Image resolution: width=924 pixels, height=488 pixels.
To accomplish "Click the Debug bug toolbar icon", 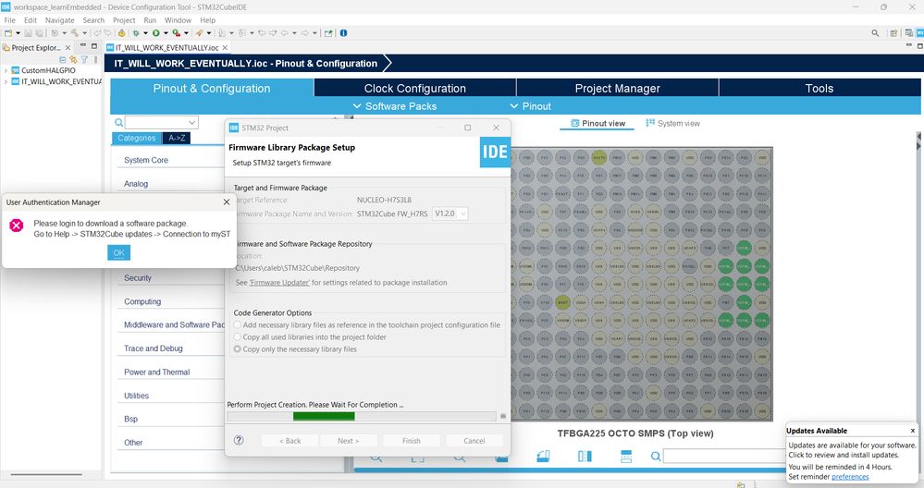I will point(136,33).
